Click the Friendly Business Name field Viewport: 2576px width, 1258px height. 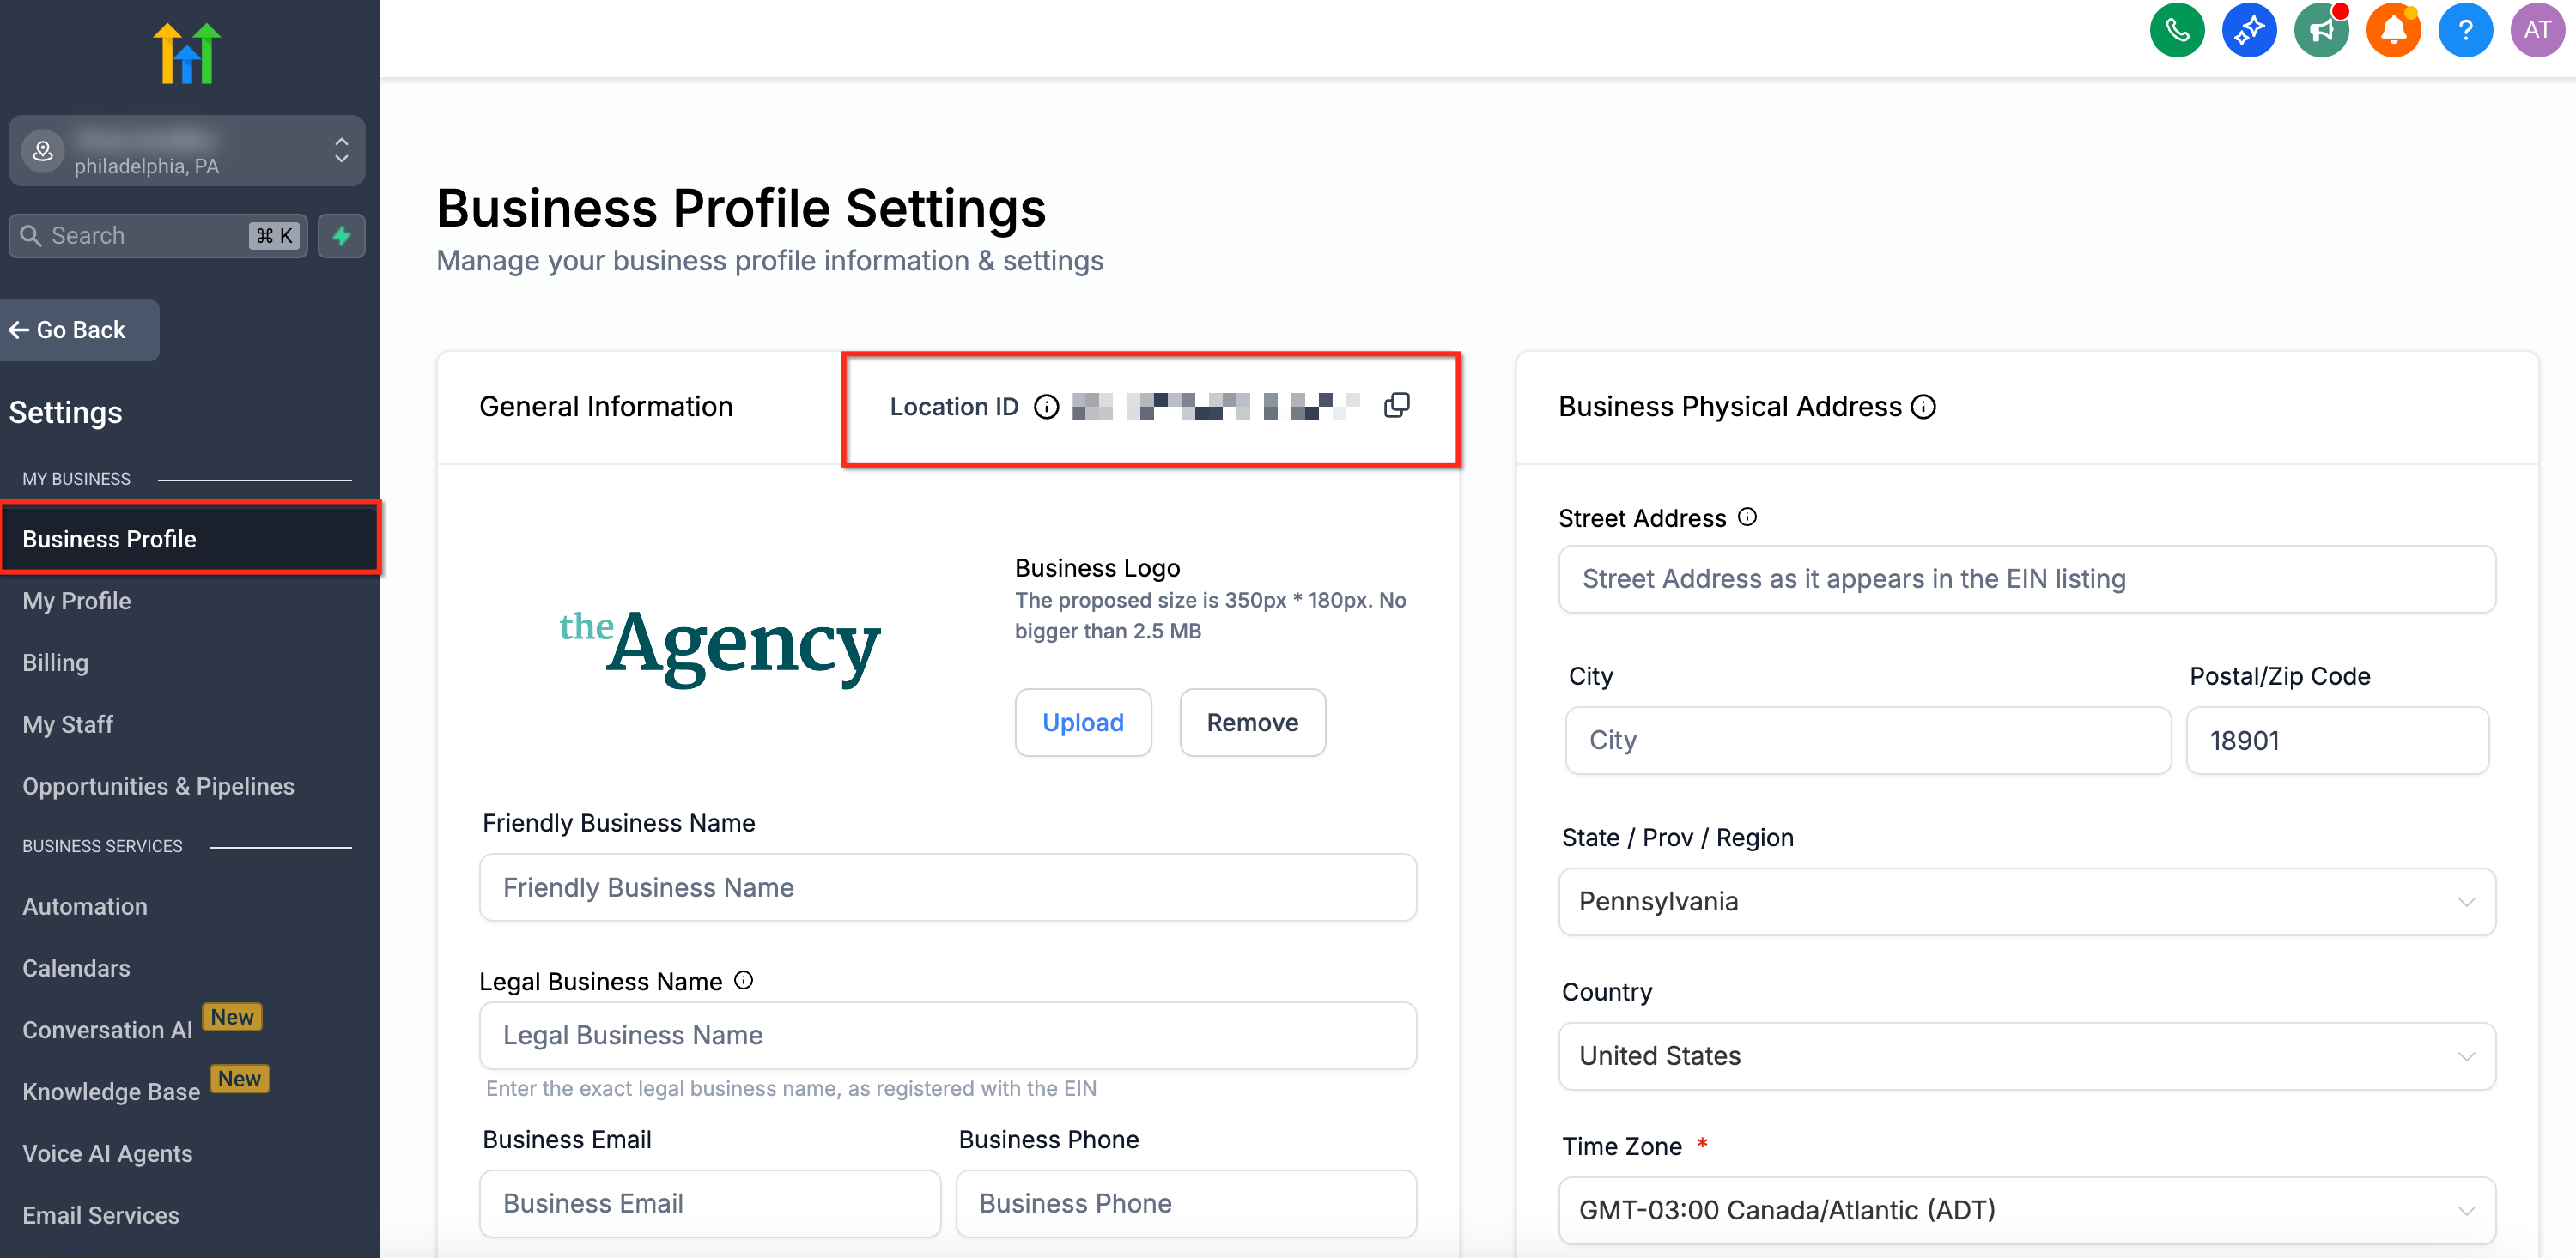[947, 887]
